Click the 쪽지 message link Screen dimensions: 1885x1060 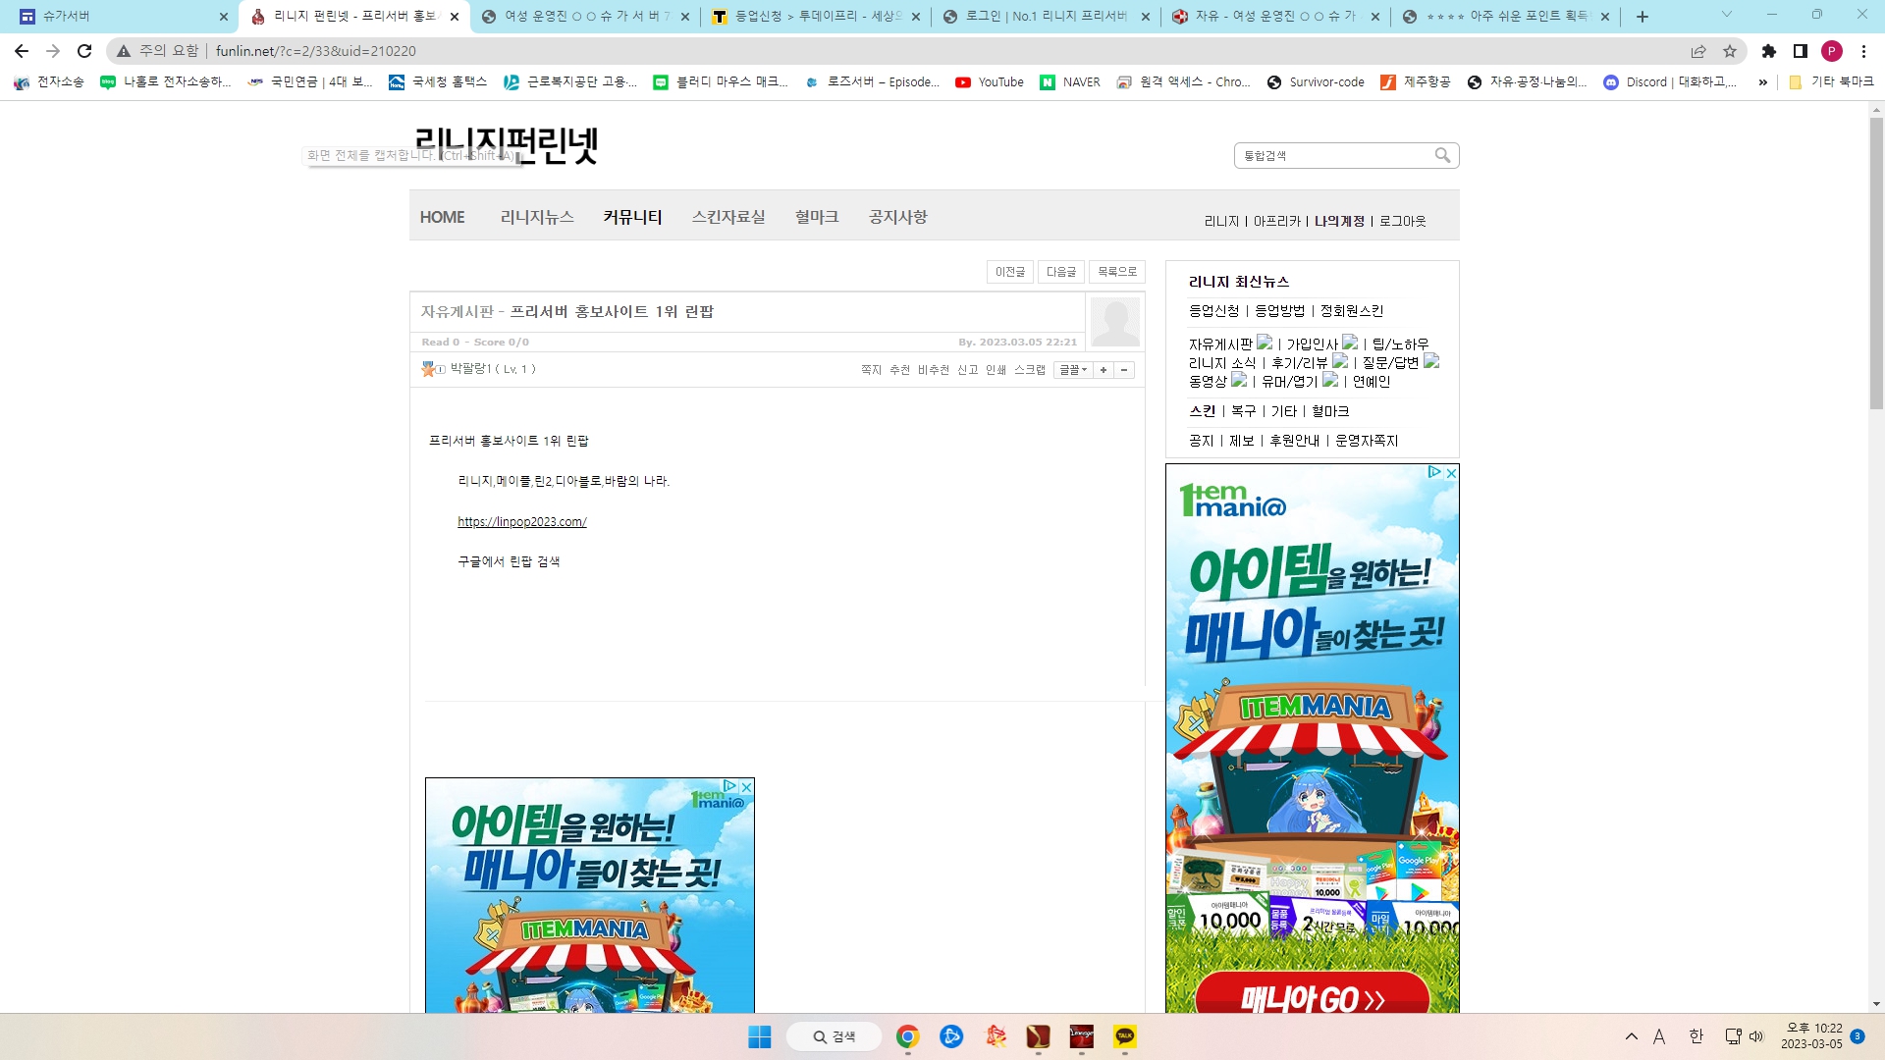[872, 370]
